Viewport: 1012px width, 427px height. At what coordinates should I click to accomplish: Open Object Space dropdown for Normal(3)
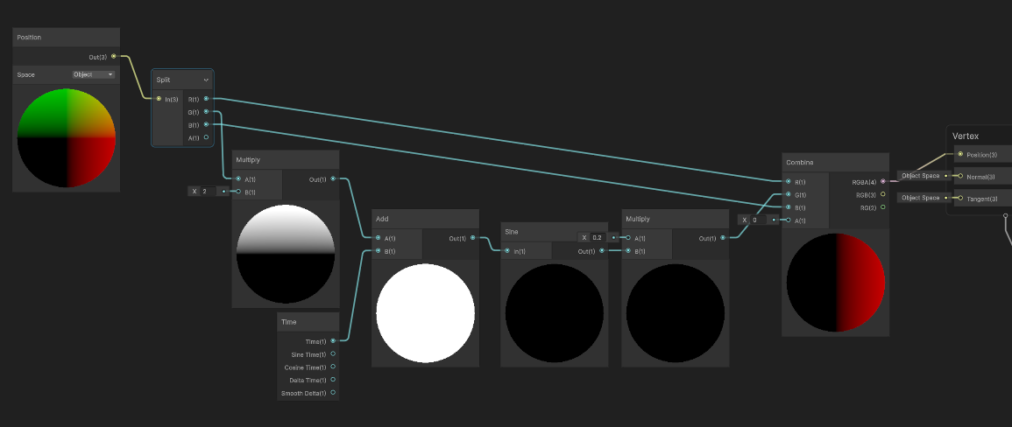coord(920,176)
